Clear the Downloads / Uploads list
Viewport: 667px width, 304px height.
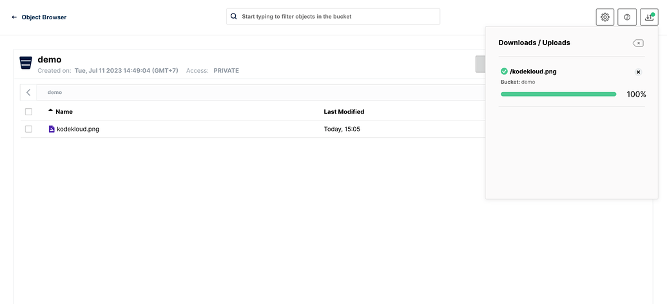(637, 43)
